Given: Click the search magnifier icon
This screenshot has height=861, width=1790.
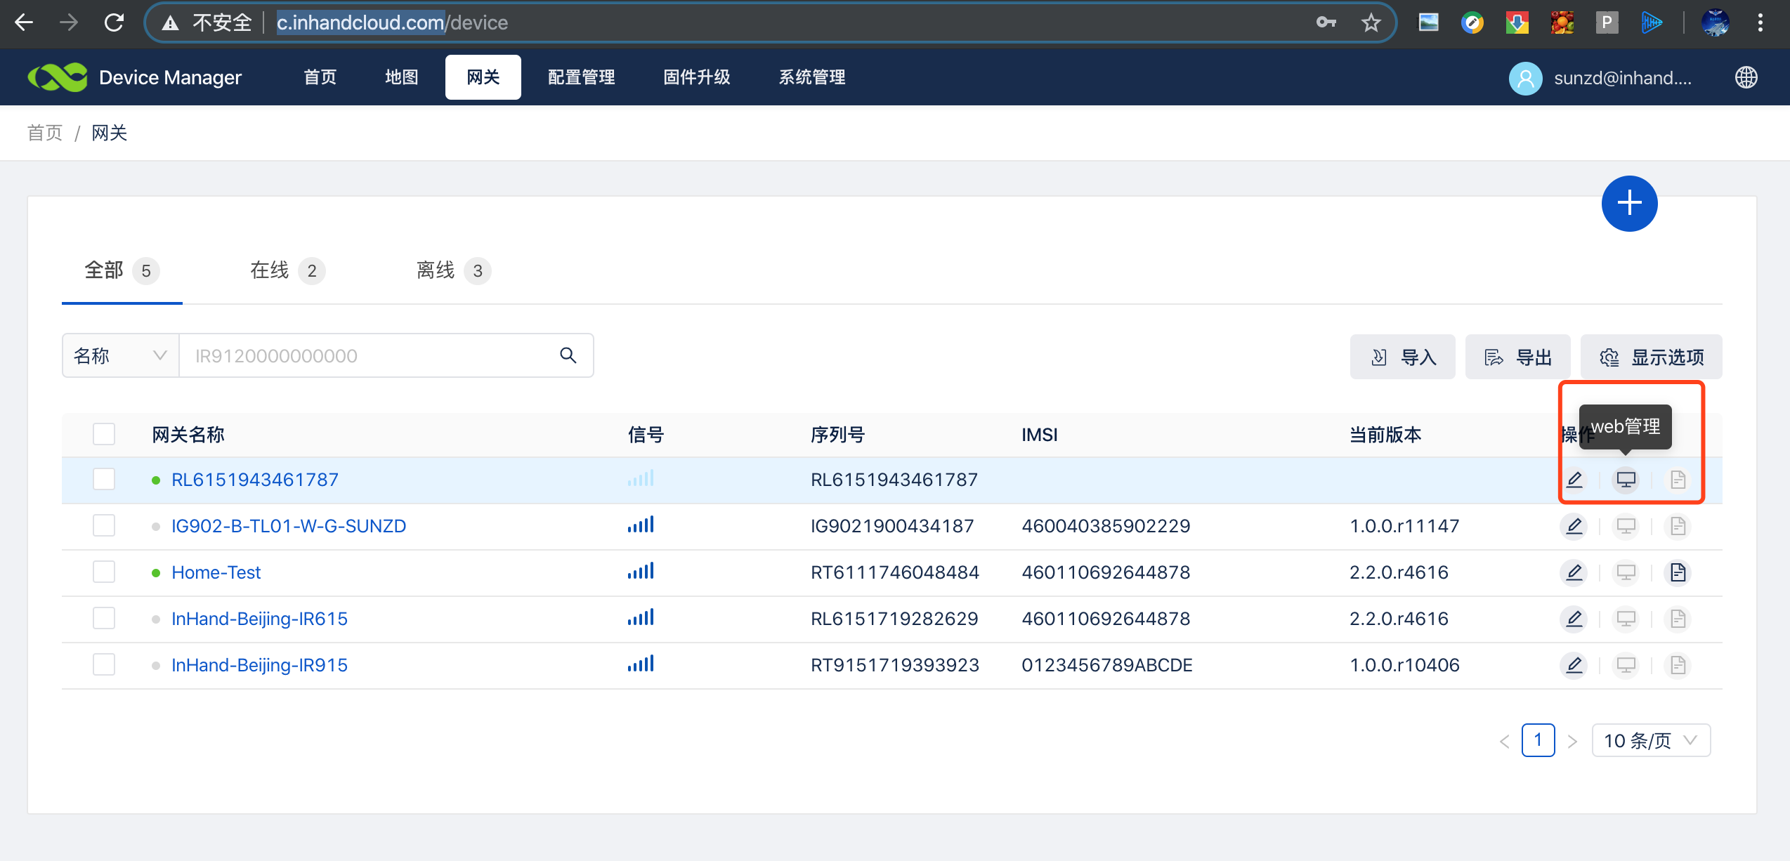Looking at the screenshot, I should tap(568, 355).
